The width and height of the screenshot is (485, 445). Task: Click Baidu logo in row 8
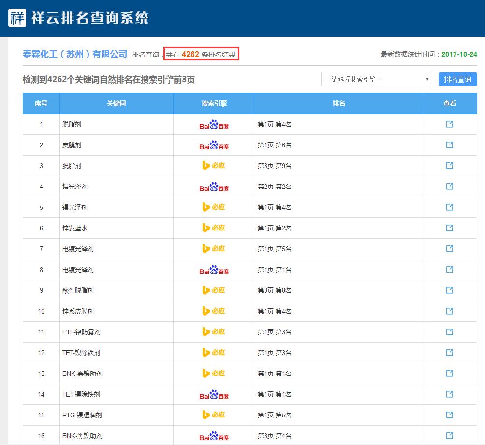(x=214, y=270)
